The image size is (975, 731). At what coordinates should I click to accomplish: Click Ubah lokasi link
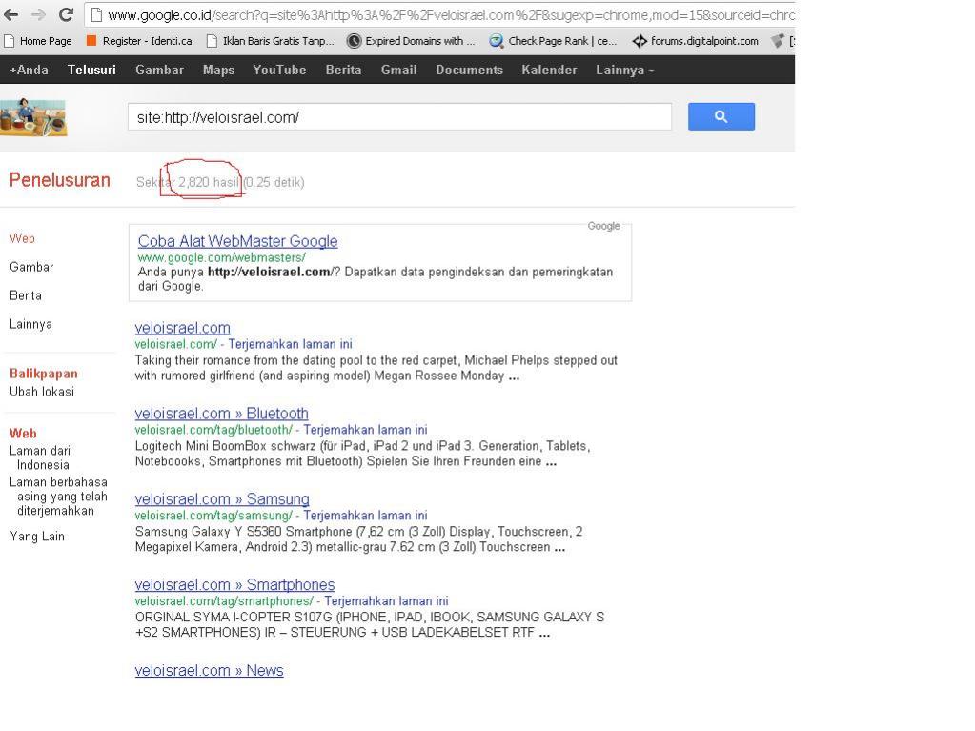[x=42, y=392]
